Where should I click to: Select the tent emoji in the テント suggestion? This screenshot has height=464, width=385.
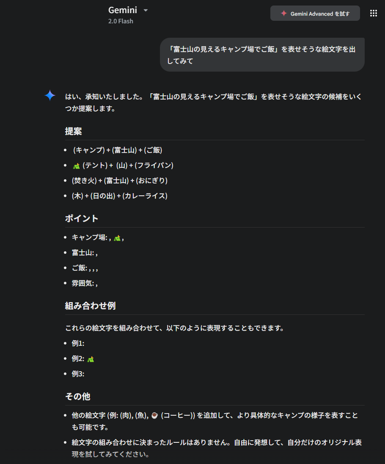pyautogui.click(x=76, y=165)
